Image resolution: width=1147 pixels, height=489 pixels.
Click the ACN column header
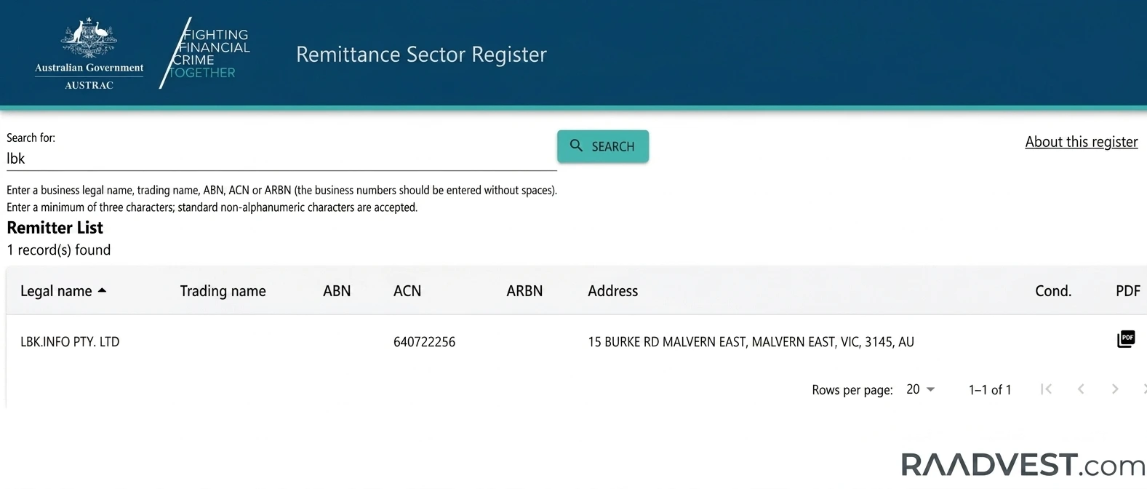point(407,291)
